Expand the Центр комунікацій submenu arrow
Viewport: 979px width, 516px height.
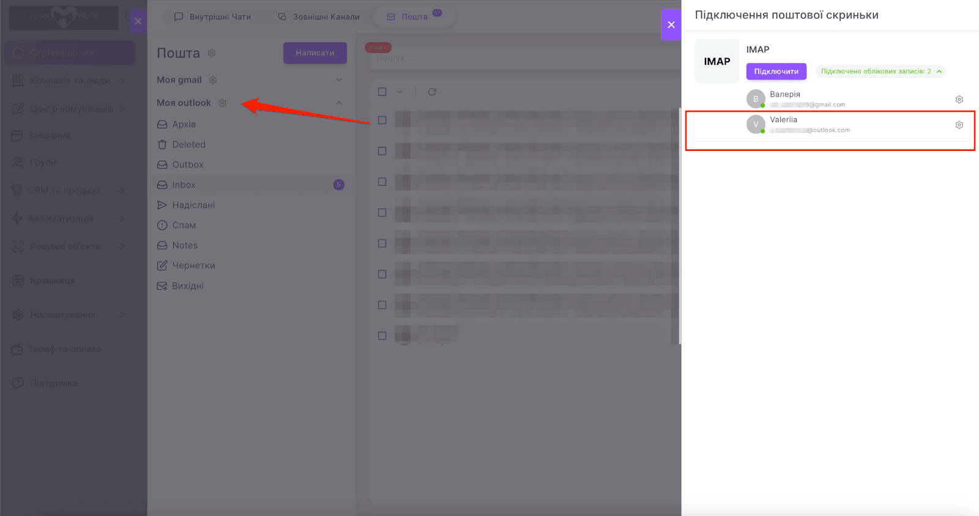(x=122, y=109)
